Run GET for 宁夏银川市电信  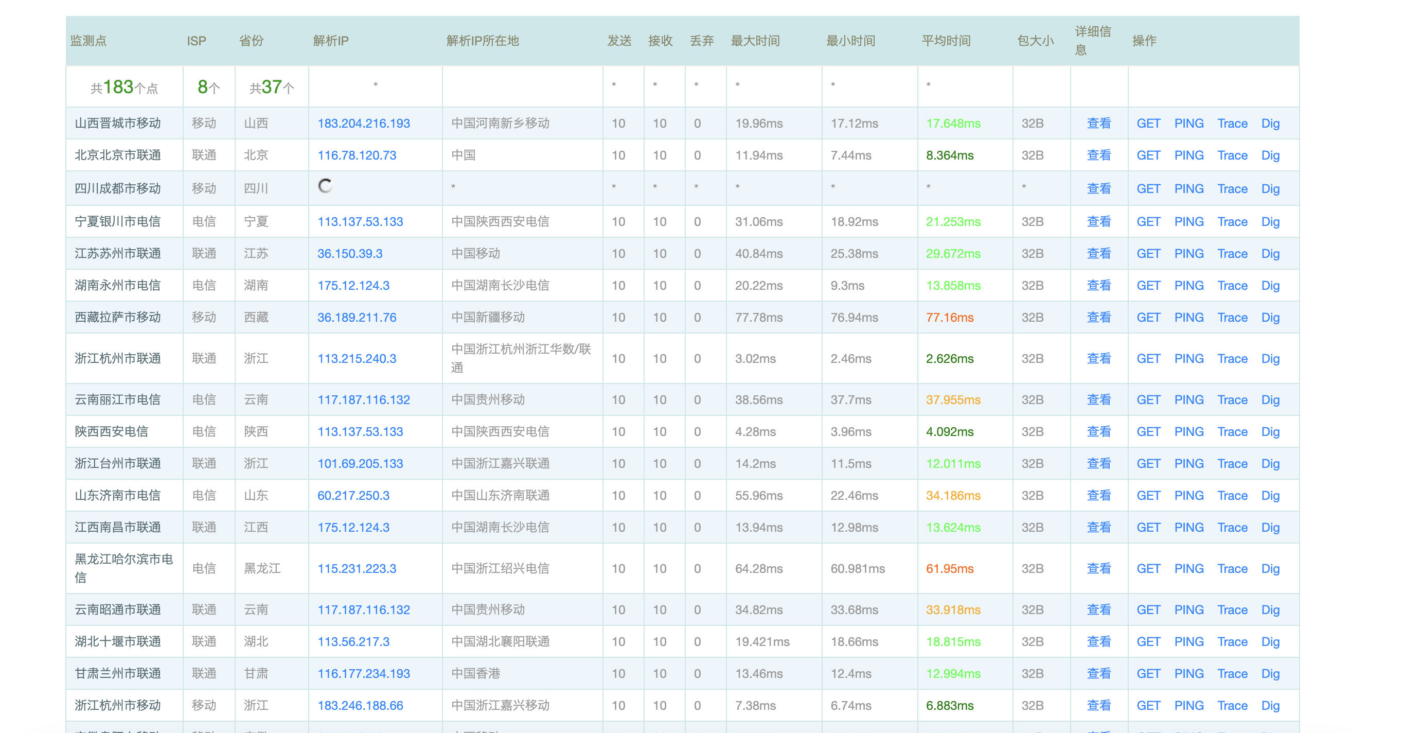[1148, 221]
